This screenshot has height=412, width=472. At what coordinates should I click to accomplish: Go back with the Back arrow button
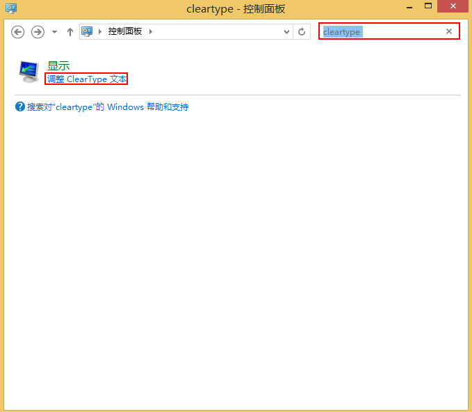pyautogui.click(x=18, y=31)
